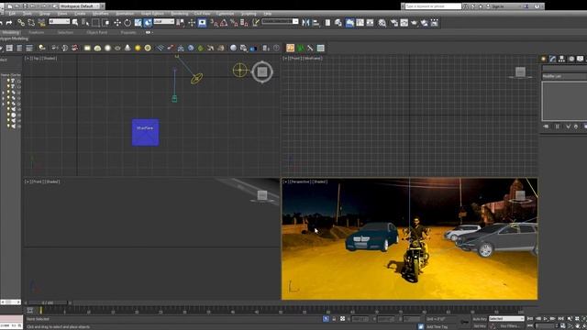This screenshot has width=587, height=330.
Task: Click the Set Key button
Action: [480, 326]
